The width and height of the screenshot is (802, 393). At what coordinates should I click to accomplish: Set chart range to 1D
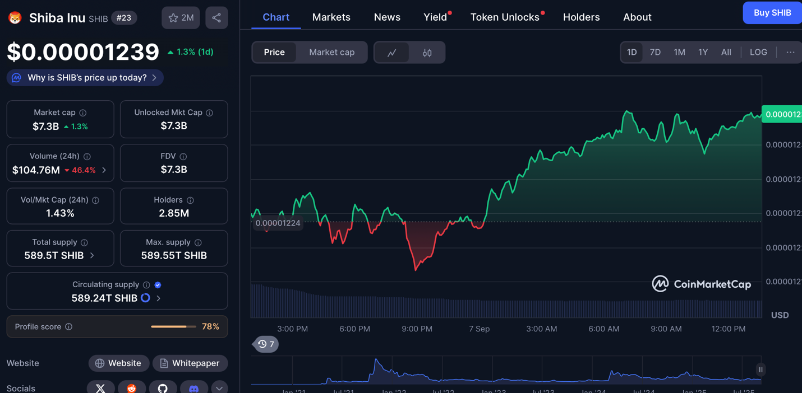[x=632, y=52]
